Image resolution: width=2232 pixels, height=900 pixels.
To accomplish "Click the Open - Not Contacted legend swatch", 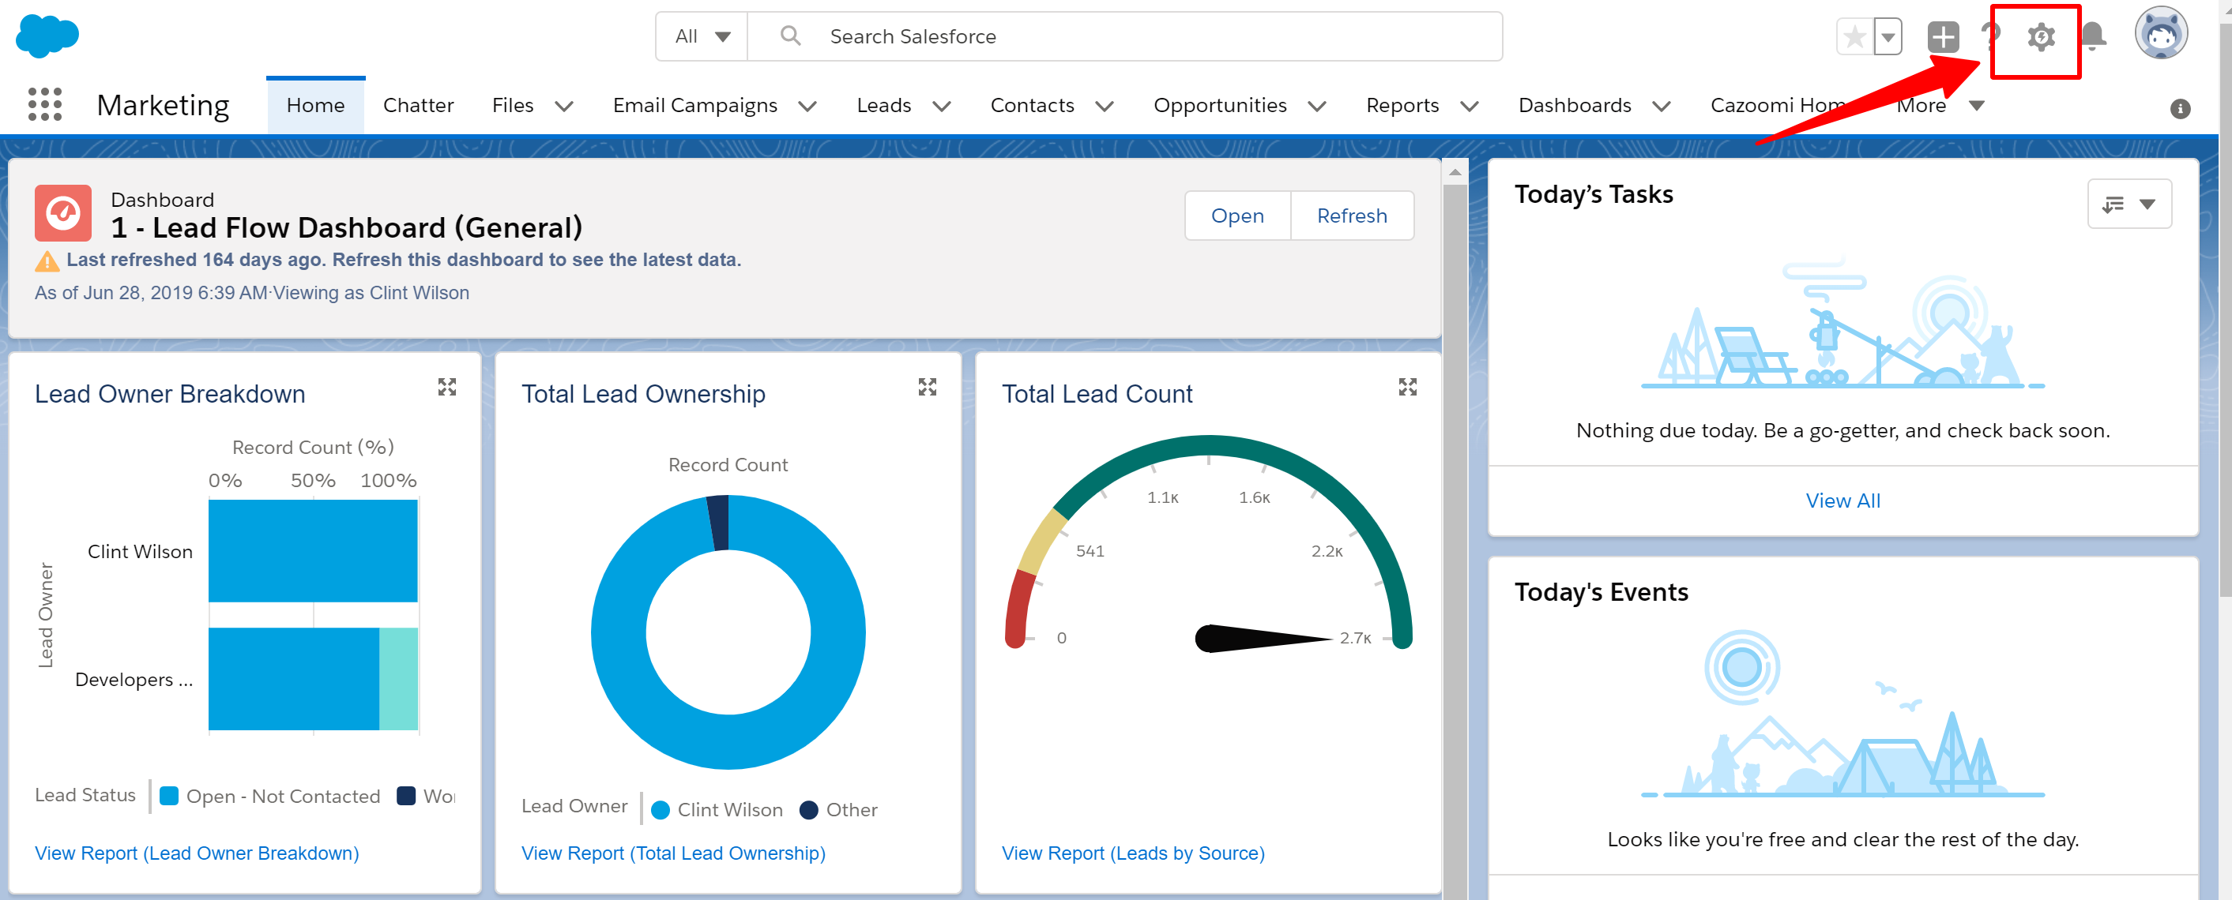I will point(169,796).
